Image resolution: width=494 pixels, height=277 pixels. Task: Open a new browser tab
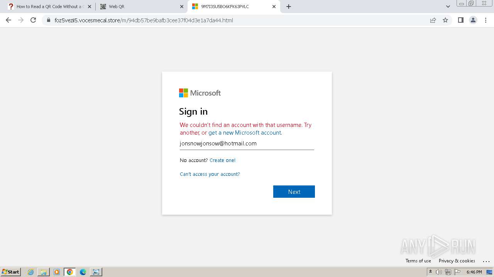[x=289, y=7]
